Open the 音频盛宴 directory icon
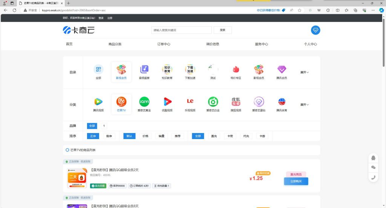 pyautogui.click(x=144, y=69)
